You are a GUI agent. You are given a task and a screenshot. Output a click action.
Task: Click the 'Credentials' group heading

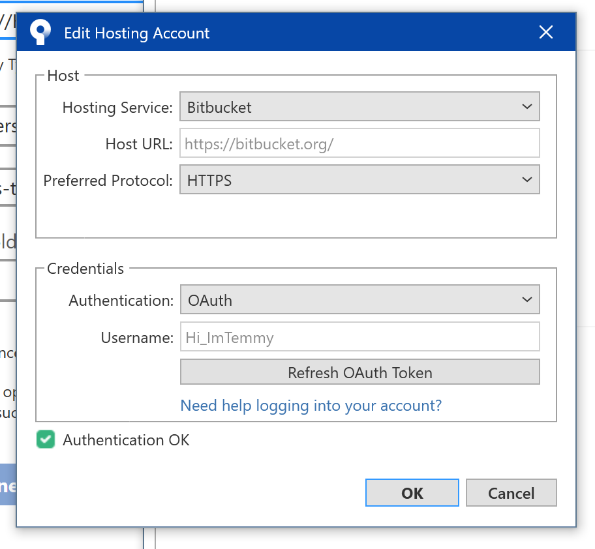pyautogui.click(x=85, y=269)
